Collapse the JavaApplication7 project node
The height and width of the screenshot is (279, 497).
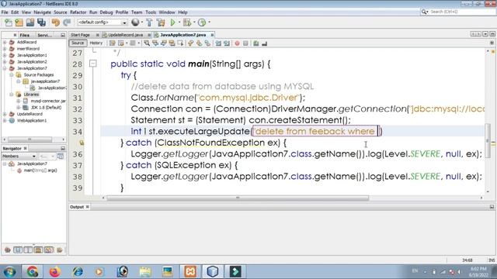tap(5, 68)
